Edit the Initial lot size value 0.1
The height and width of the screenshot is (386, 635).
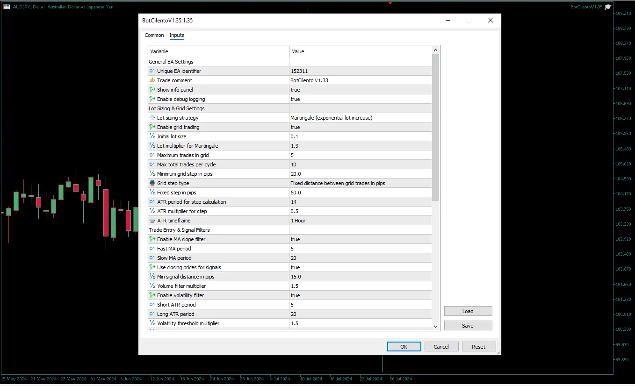361,136
